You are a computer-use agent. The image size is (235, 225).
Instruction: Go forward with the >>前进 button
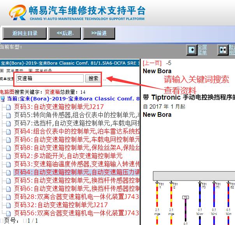click(99, 33)
